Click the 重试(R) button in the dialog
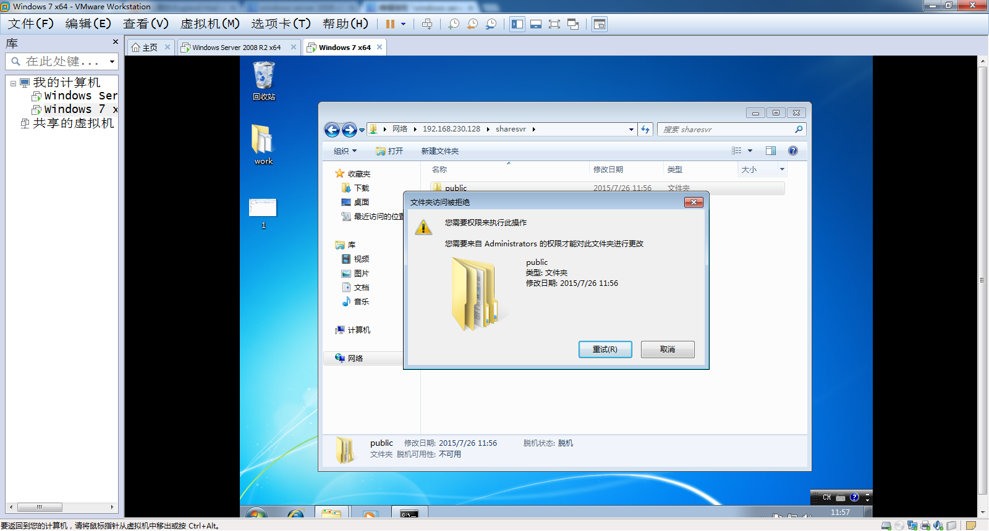Viewport: 989px width, 531px height. click(605, 349)
